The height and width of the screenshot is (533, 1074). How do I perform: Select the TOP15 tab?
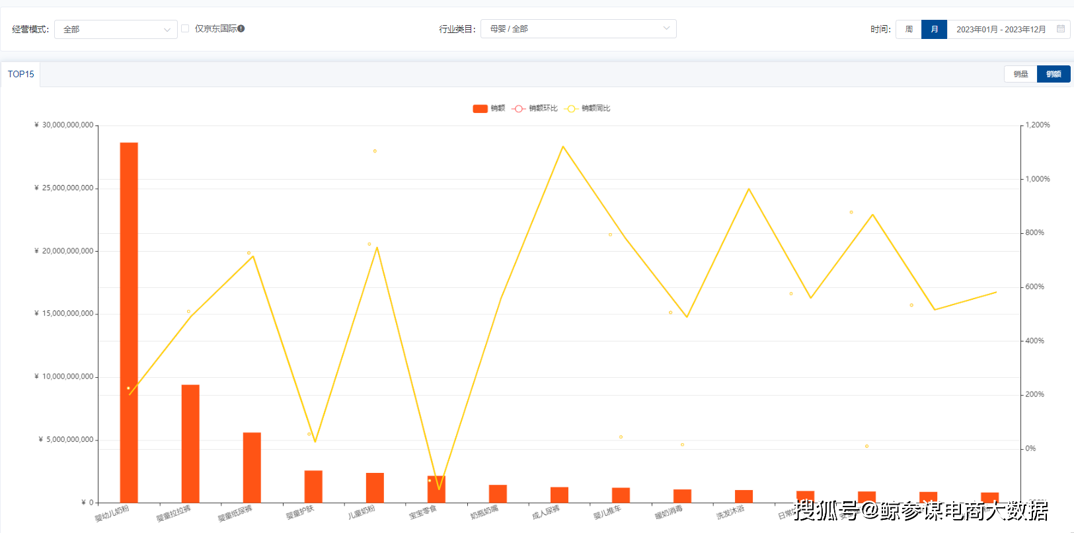click(20, 74)
